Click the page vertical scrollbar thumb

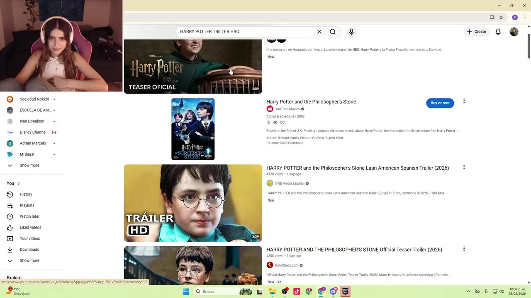coord(529,46)
